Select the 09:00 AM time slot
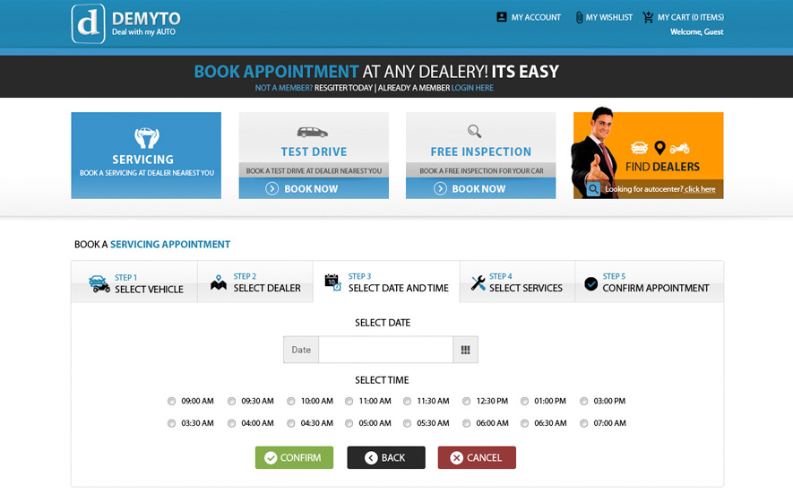 point(172,402)
